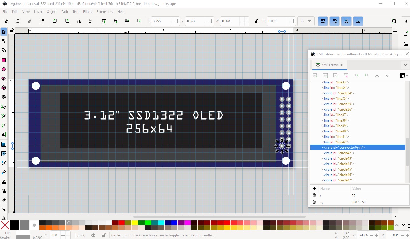Pick the red color swatch in palette
This screenshot has width=410, height=239.
tap(121, 223)
